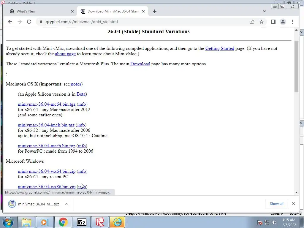The width and height of the screenshot is (304, 228).
Task: Show all downloads
Action: 276,204
